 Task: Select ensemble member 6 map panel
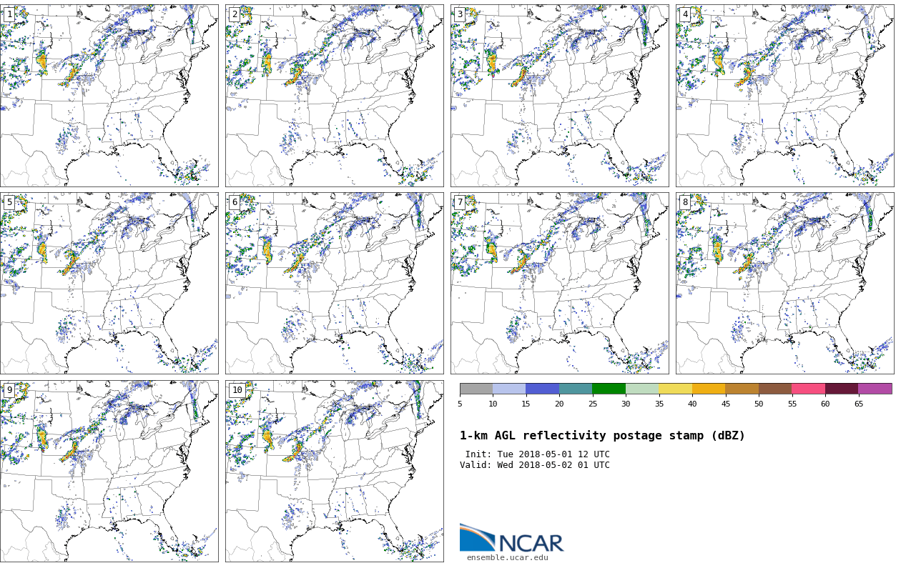[x=335, y=283]
